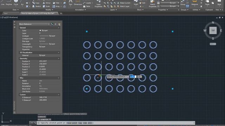Activate the Copy modify tool
Image resolution: width=225 pixels, height=126 pixels.
[x=36, y=3]
